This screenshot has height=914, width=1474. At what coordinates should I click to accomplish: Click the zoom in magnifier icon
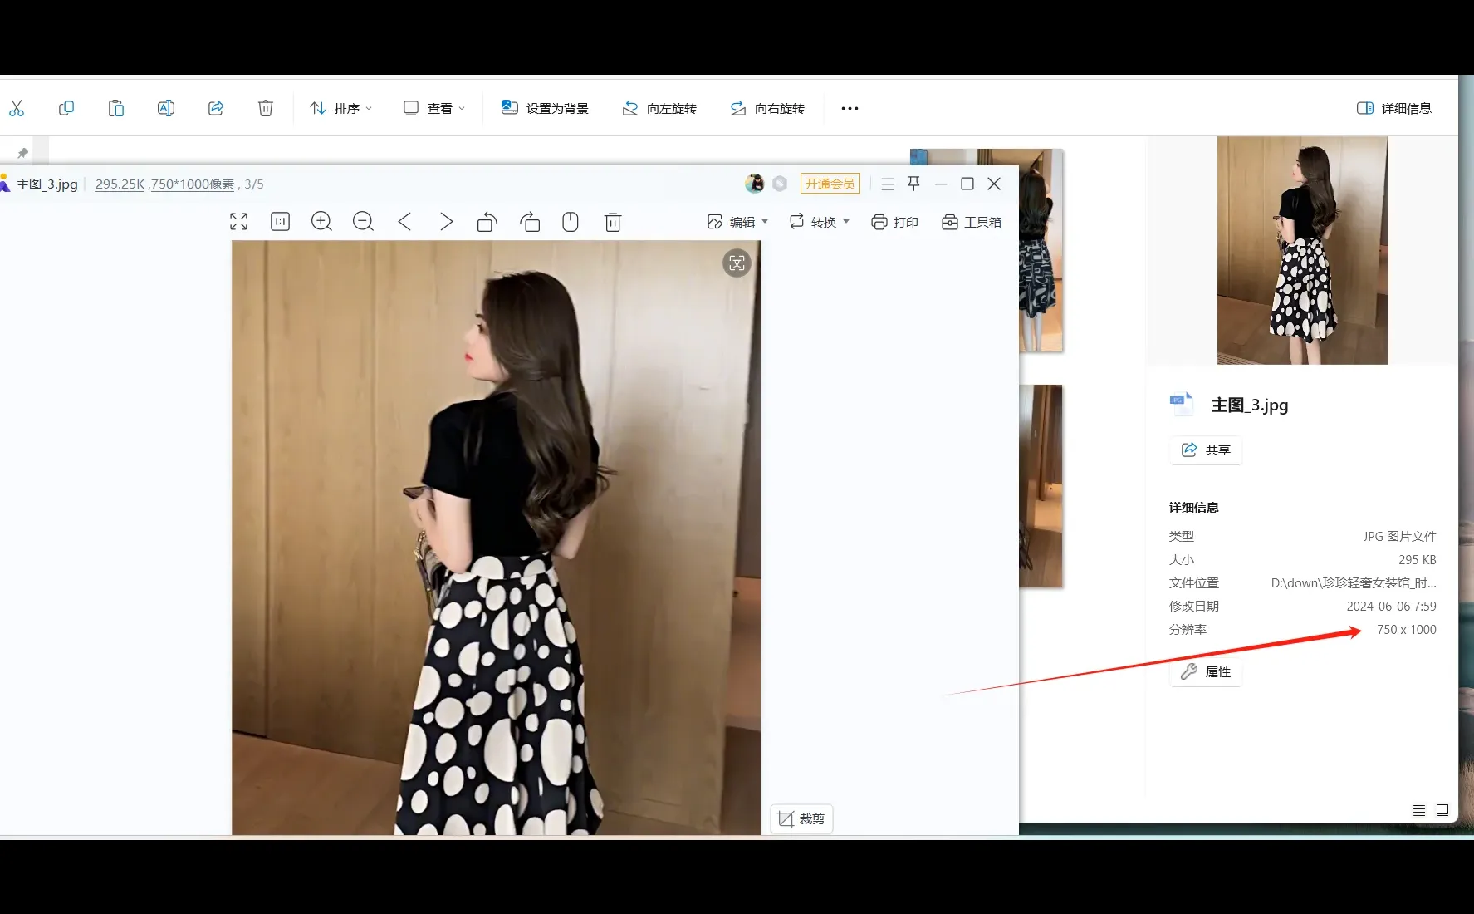321,222
